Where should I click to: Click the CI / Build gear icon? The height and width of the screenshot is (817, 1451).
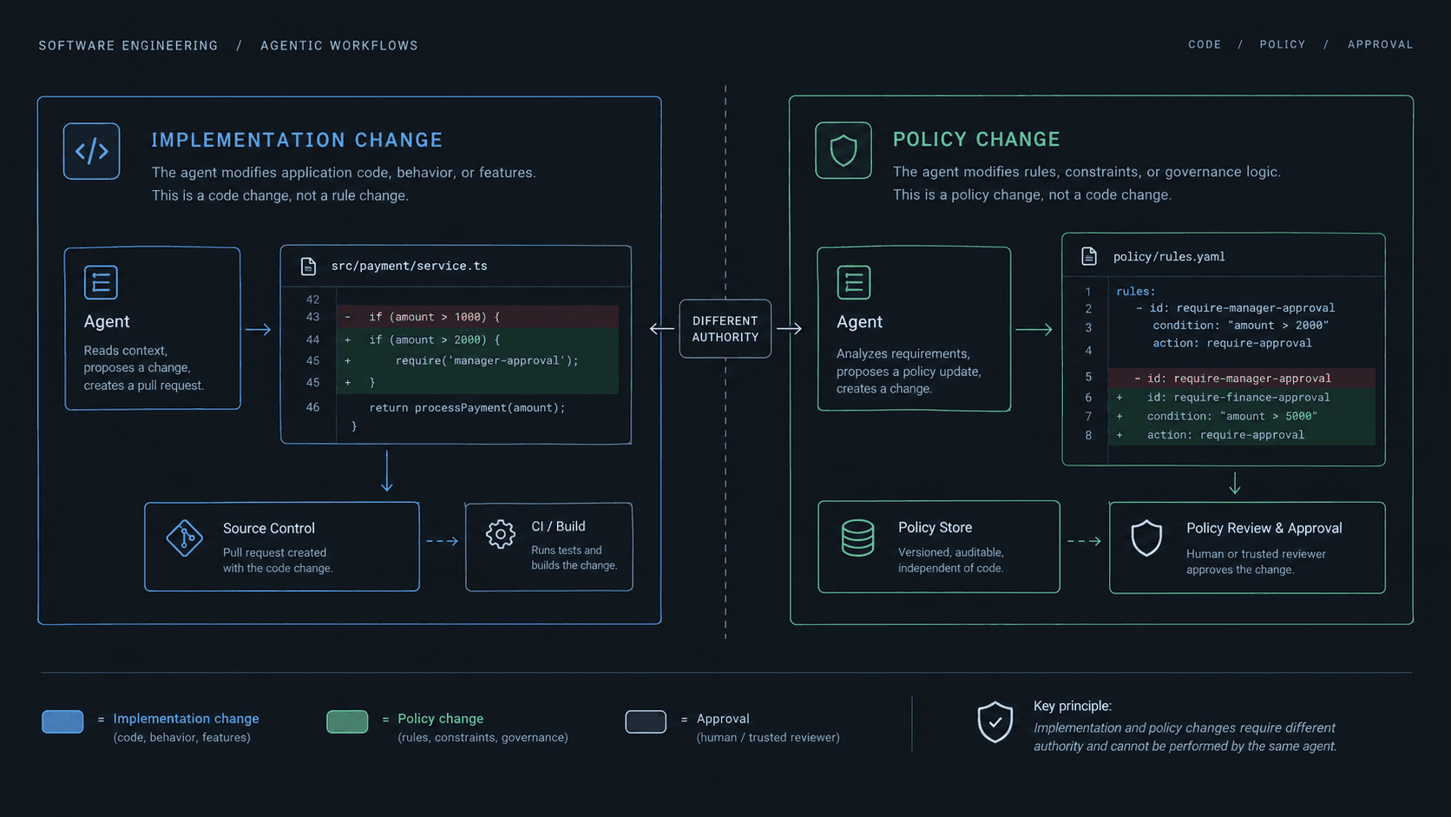[501, 534]
